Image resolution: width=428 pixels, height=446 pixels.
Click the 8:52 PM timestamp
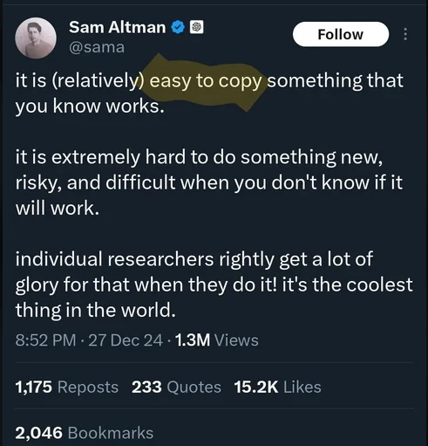[x=45, y=340]
